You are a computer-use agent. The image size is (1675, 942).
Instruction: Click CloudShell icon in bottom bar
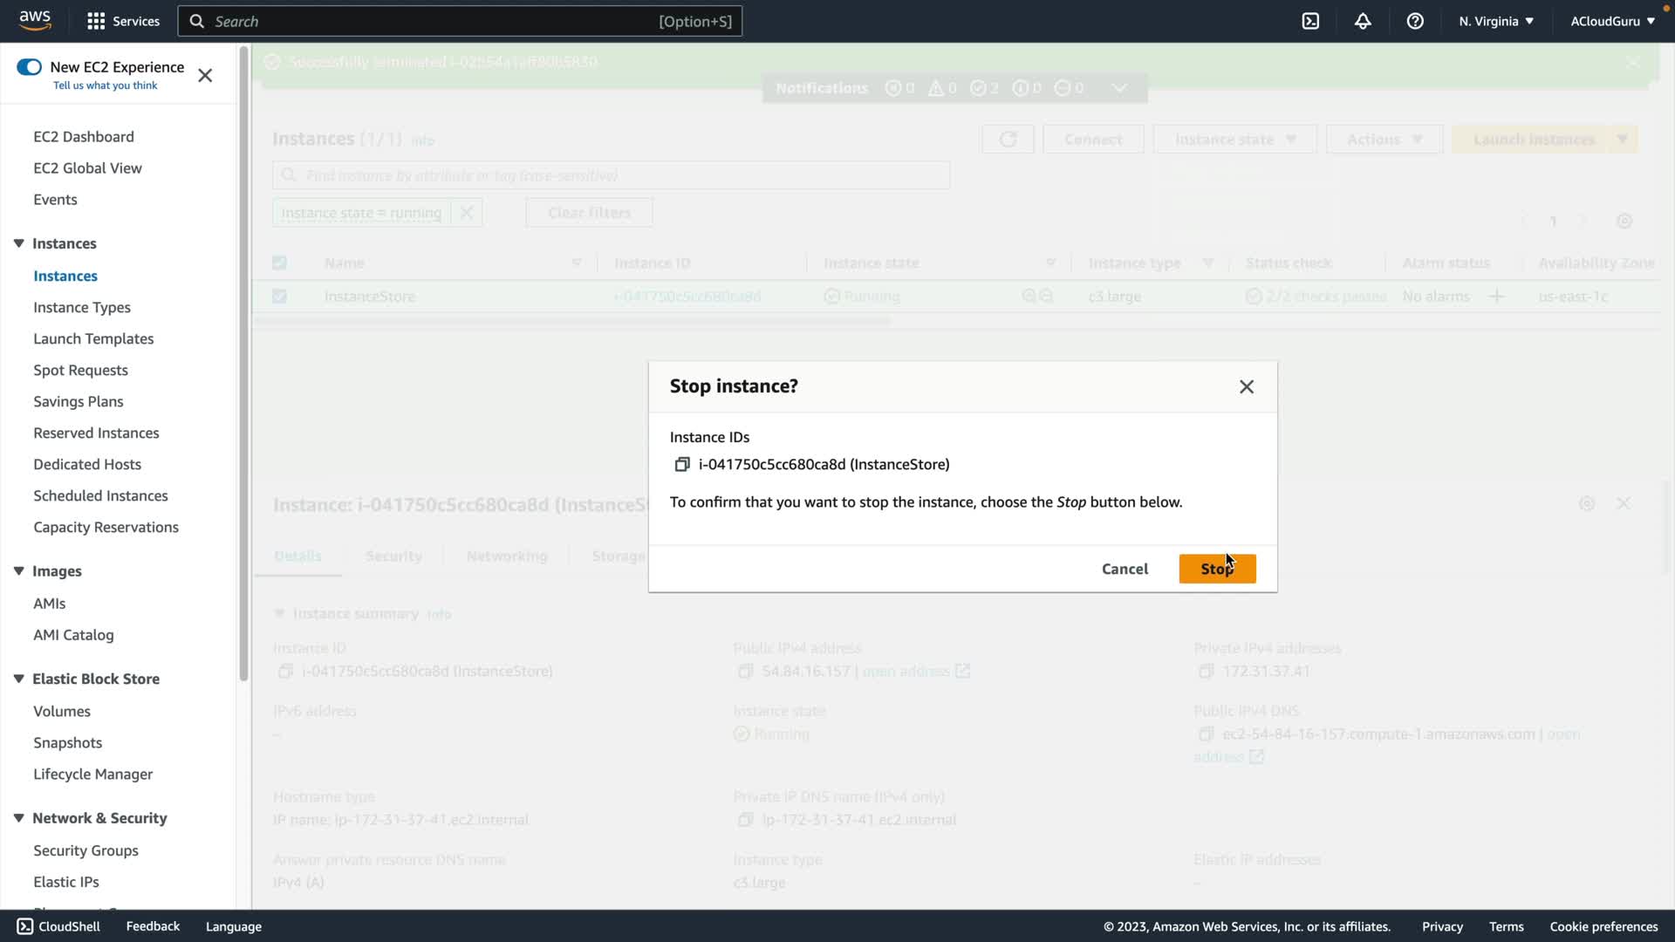point(24,926)
